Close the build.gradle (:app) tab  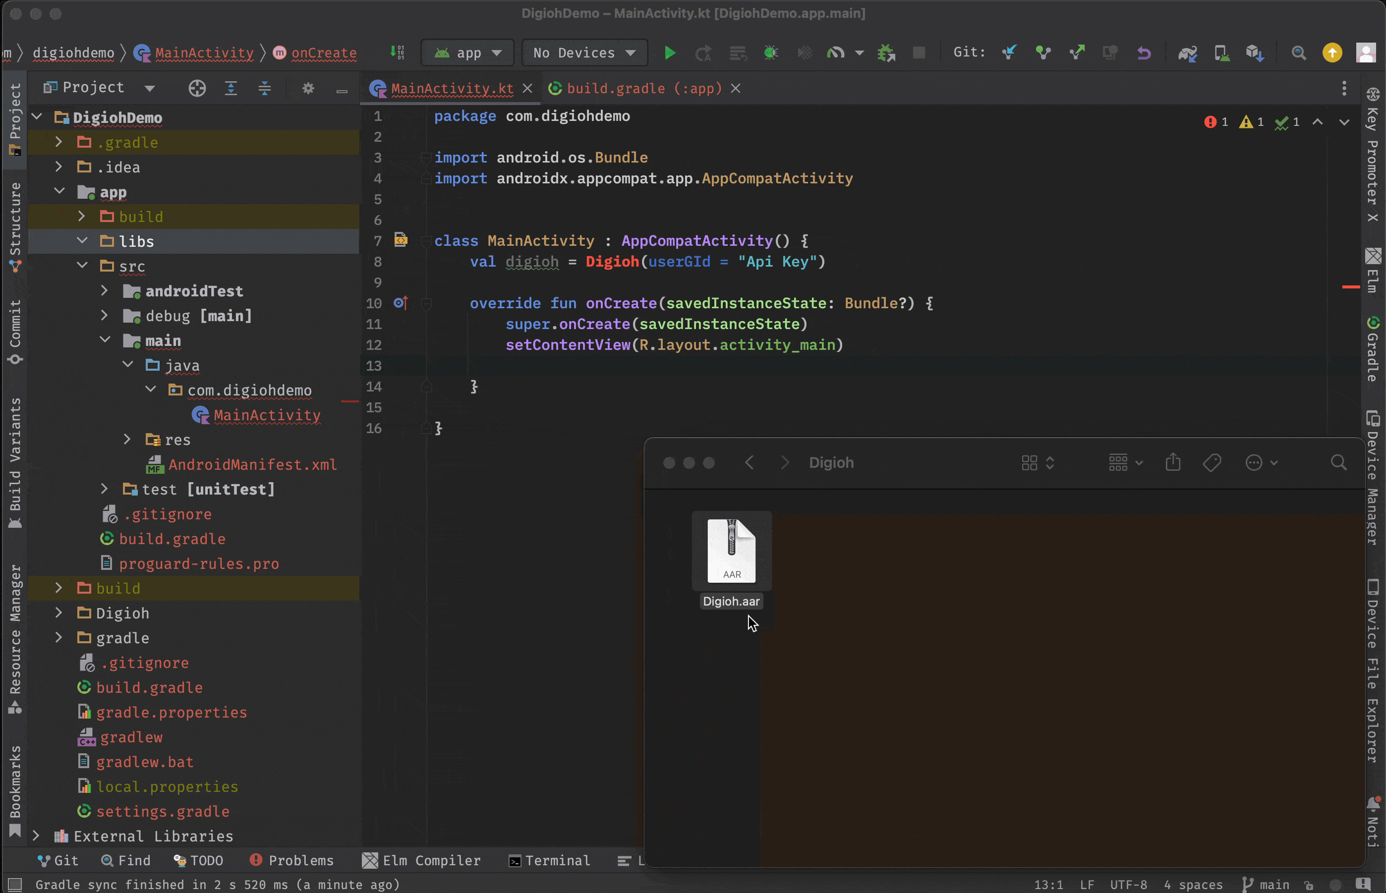point(735,88)
